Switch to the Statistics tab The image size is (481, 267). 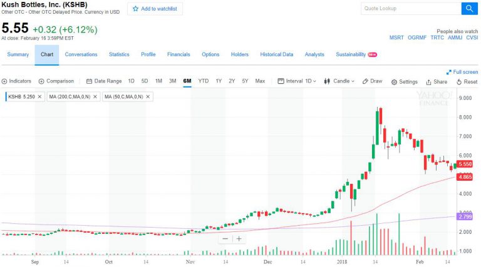(x=119, y=54)
